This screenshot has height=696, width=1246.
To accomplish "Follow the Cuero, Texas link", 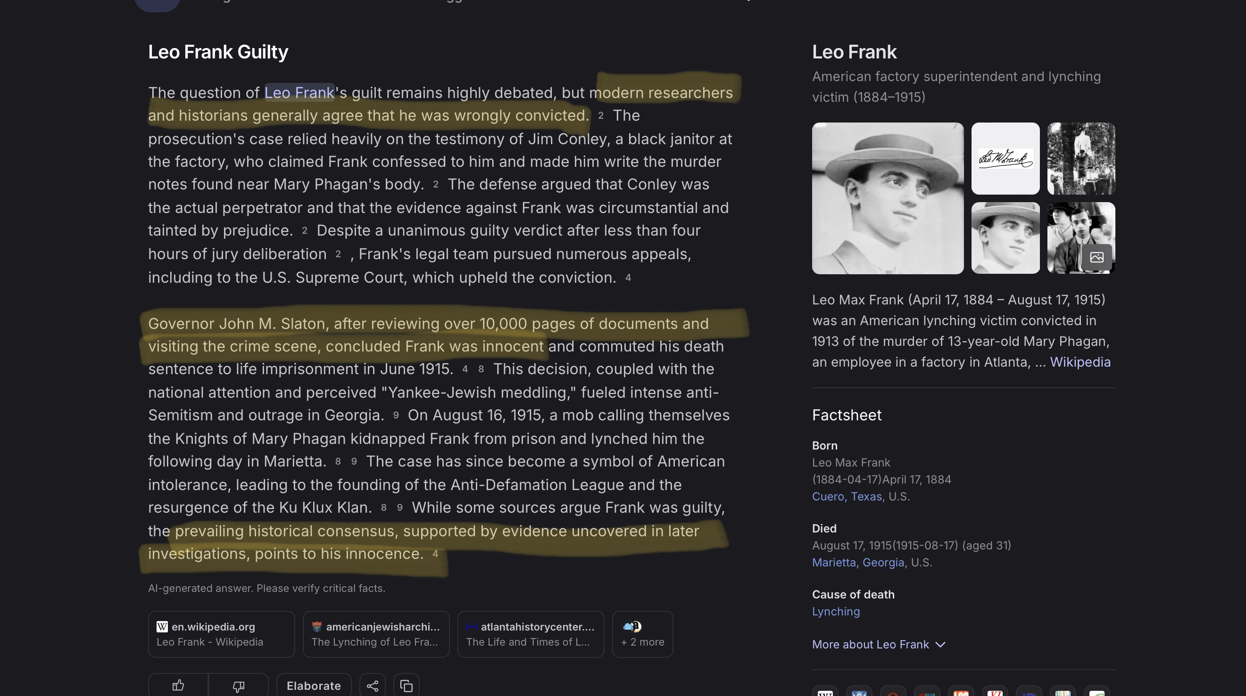I will 847,496.
